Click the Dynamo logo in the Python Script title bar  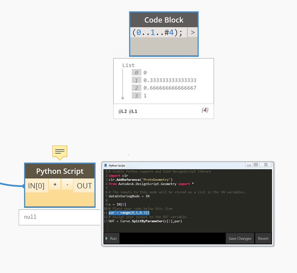(106, 165)
